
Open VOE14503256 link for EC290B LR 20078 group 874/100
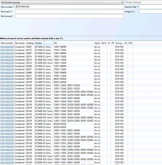[x=7, y=150]
